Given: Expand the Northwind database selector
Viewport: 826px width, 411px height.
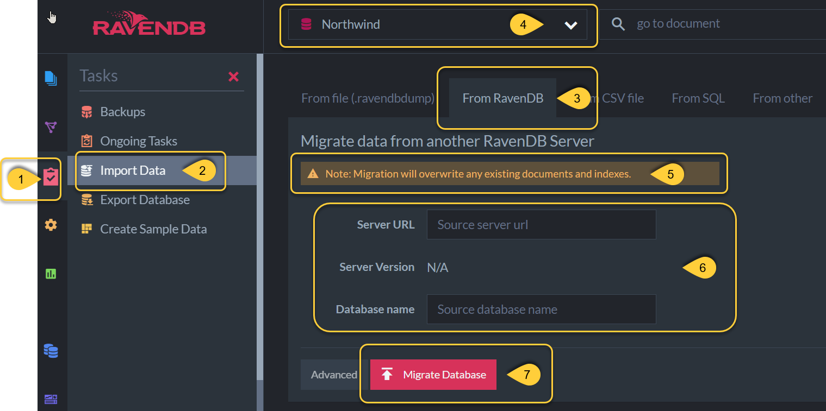Looking at the screenshot, I should [438, 24].
